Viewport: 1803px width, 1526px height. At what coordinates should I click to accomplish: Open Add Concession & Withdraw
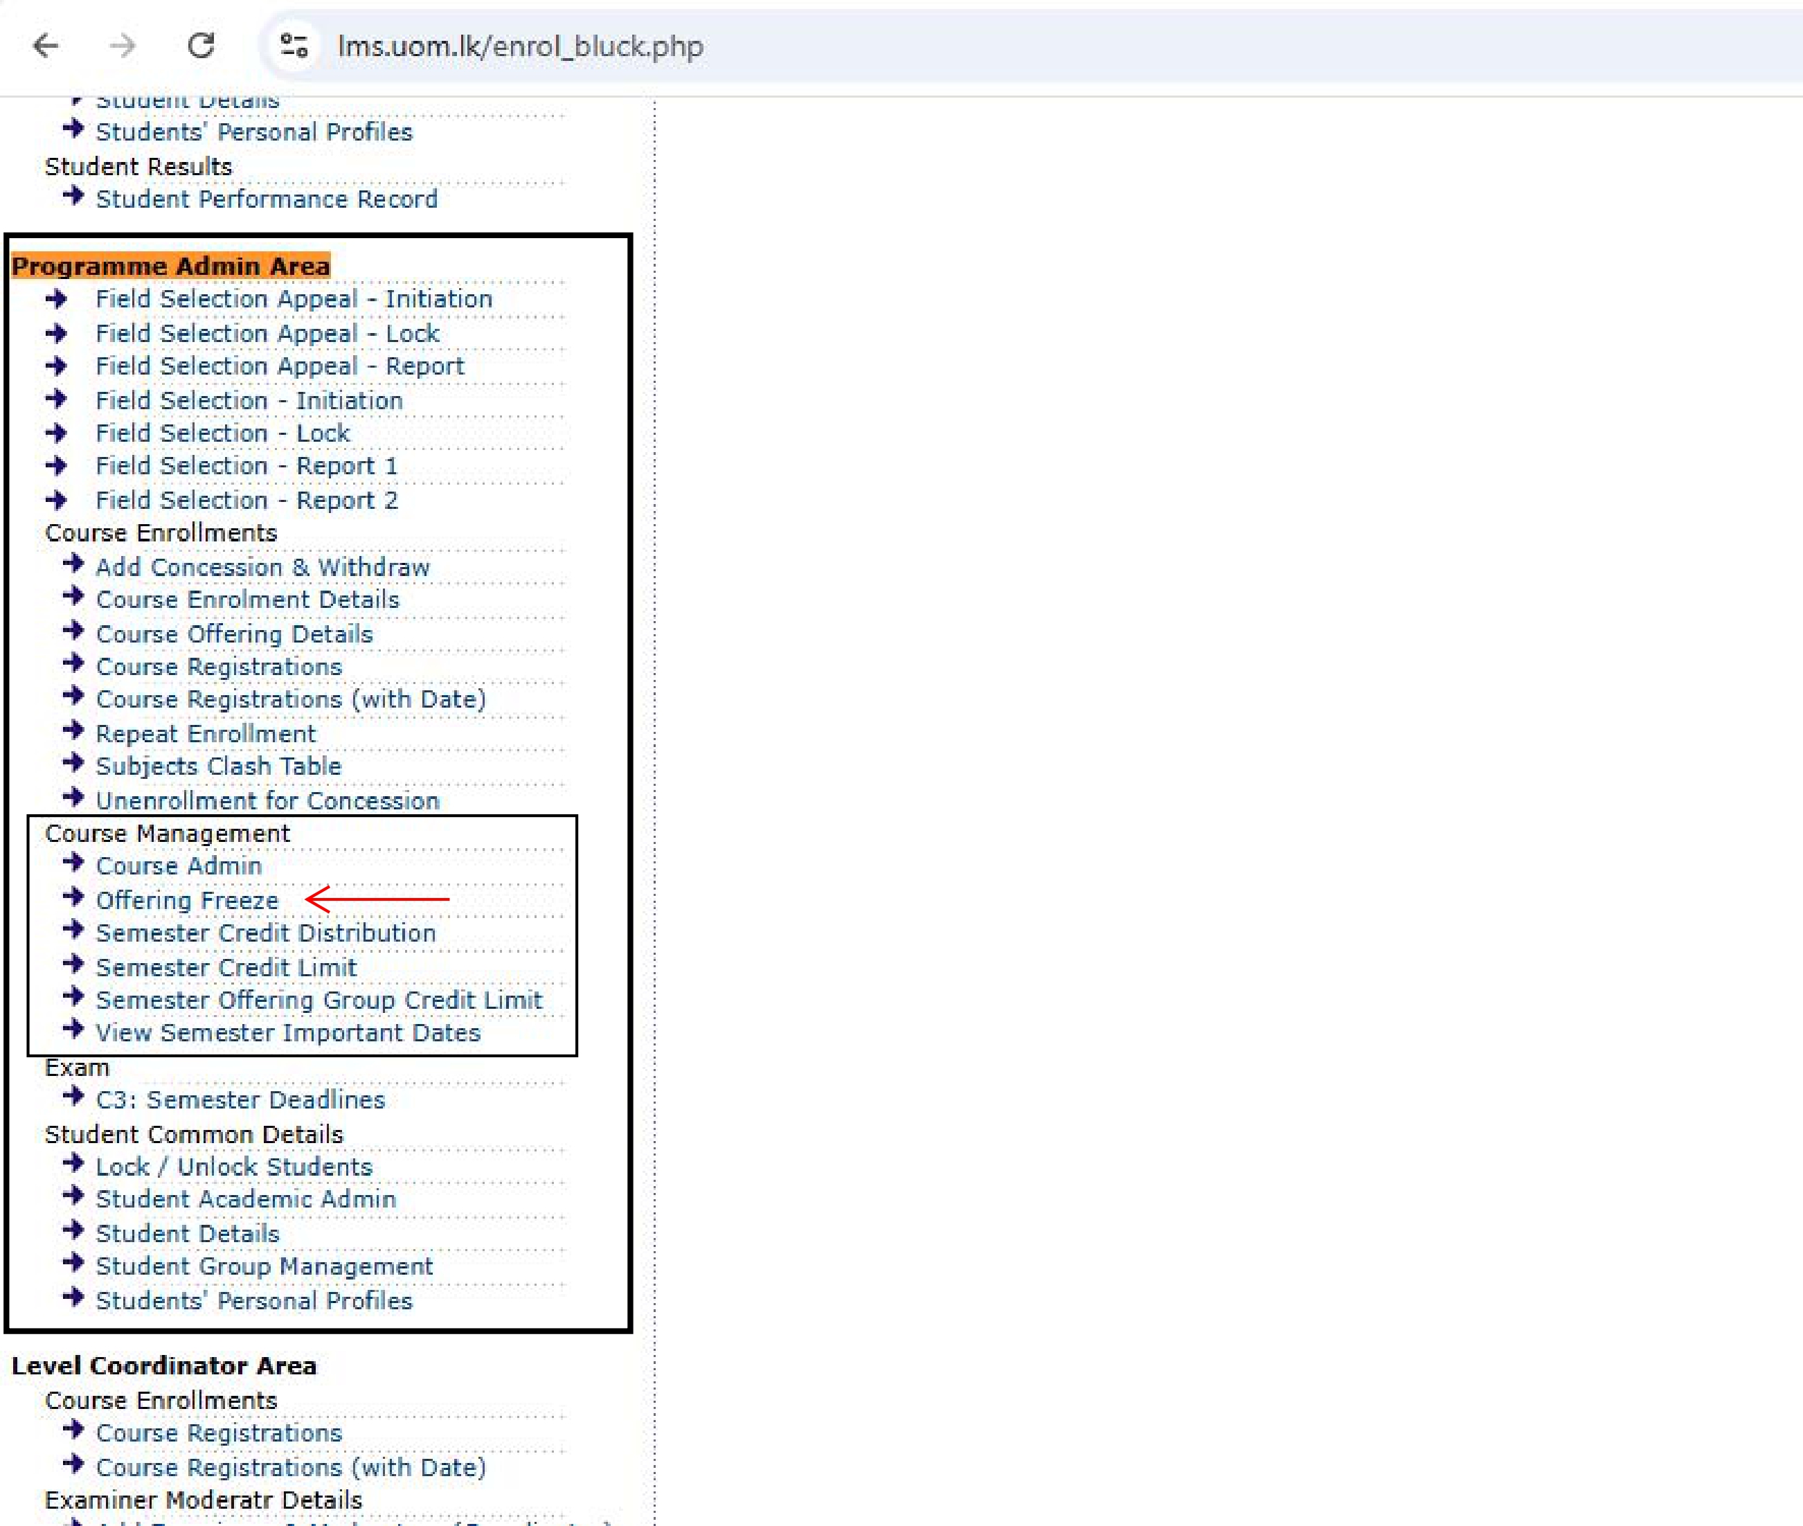[x=262, y=566]
